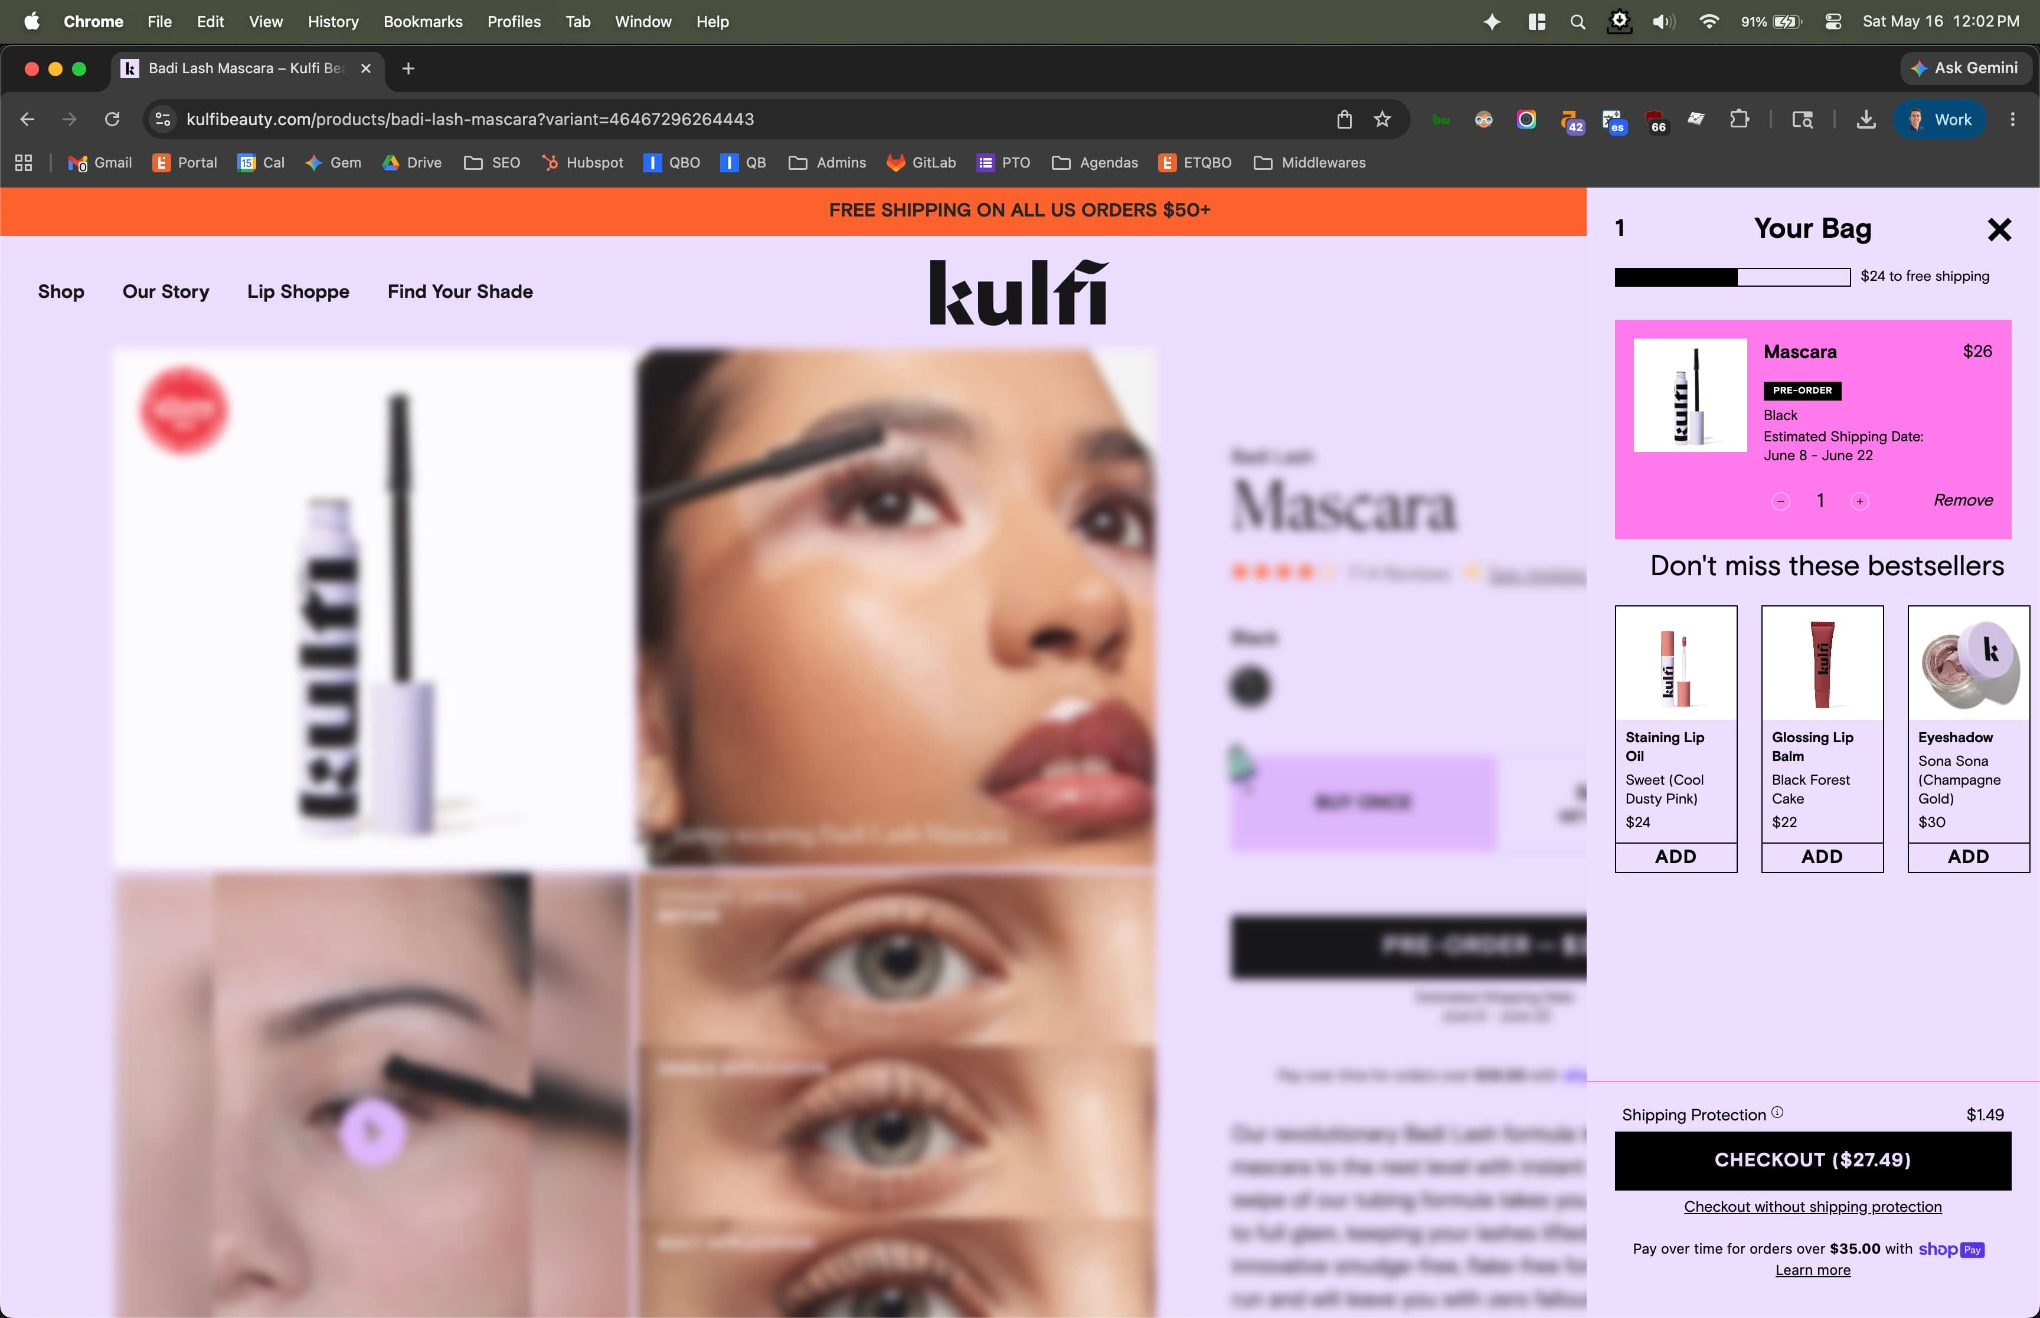Click the Ask Gemini button
The width and height of the screenshot is (2040, 1318).
click(1964, 68)
